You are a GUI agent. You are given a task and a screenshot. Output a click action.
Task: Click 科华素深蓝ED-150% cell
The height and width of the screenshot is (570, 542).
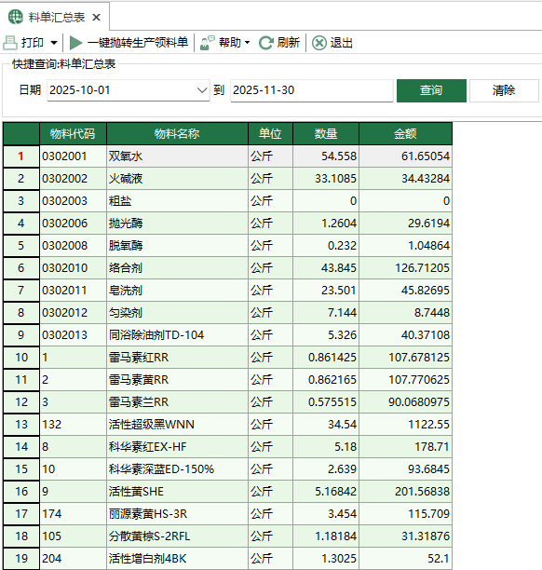click(x=177, y=469)
